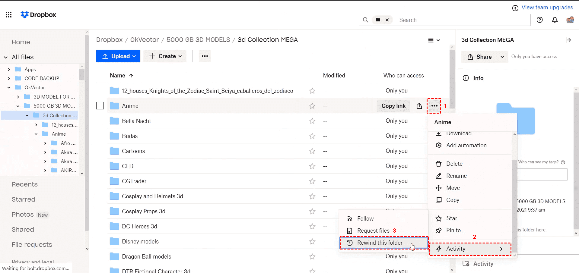Viewport: 579px width, 273px height.
Task: Click into the Search input field
Action: point(462,20)
